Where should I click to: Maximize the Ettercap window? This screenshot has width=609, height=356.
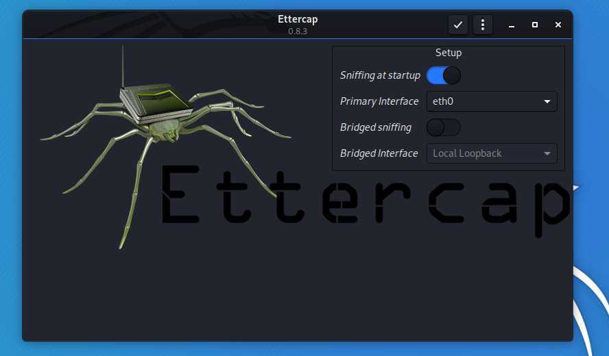click(535, 25)
